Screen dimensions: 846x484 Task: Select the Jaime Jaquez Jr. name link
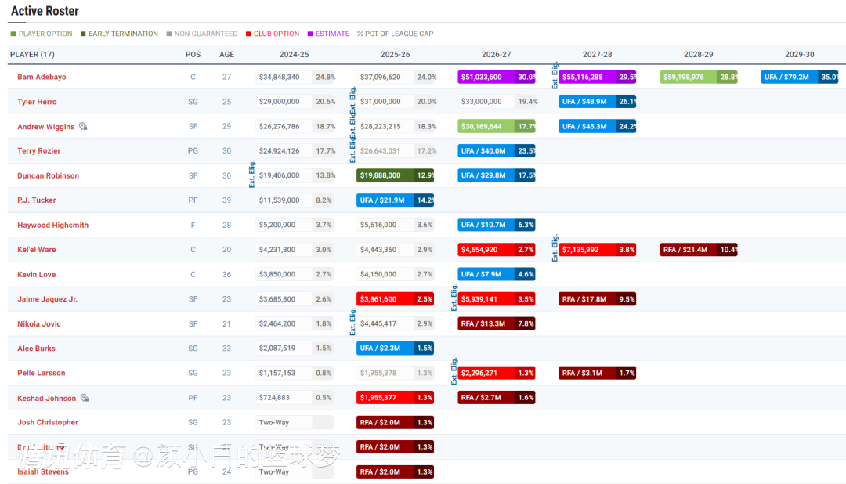click(47, 299)
